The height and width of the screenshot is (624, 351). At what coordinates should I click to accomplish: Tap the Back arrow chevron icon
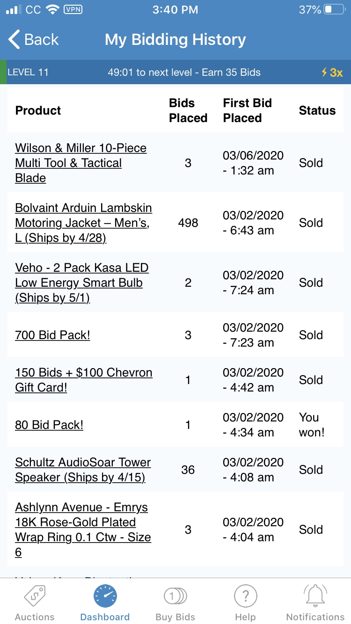tap(15, 40)
